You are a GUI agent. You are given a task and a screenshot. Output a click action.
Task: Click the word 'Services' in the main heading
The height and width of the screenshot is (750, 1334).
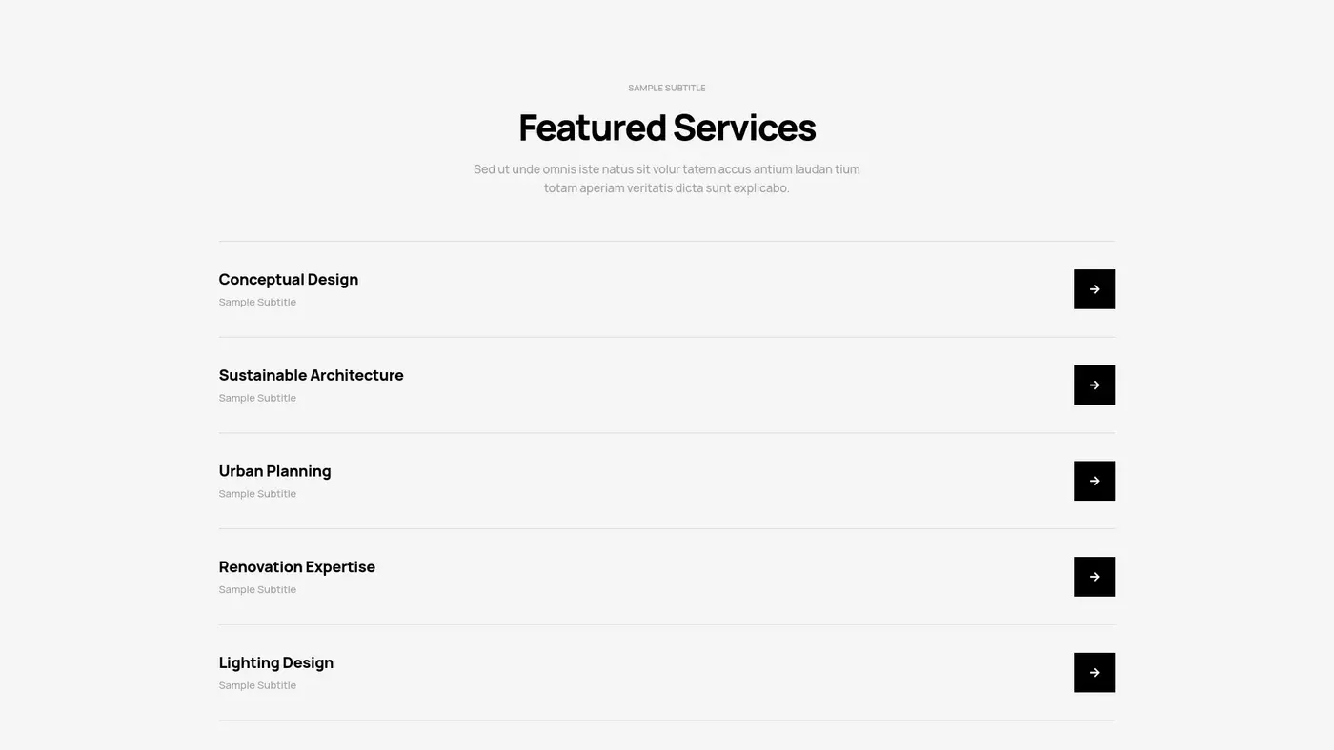[744, 128]
